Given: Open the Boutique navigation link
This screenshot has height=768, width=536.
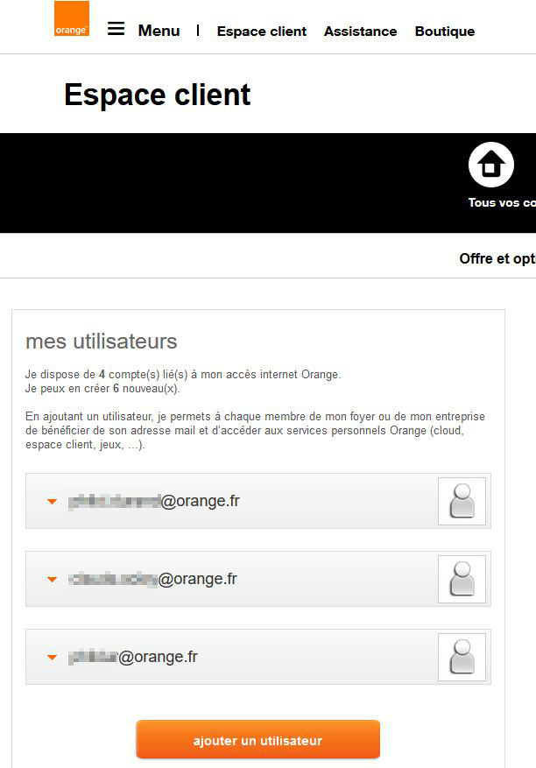Looking at the screenshot, I should pyautogui.click(x=445, y=32).
